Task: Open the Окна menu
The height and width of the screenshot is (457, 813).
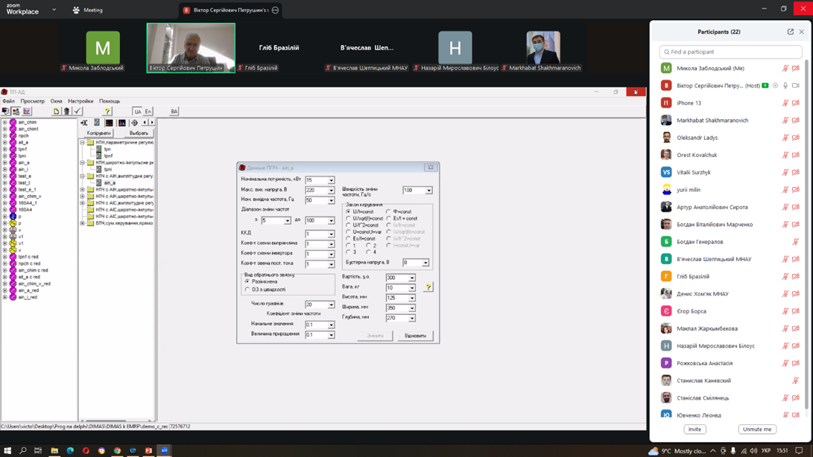Action: (x=56, y=101)
